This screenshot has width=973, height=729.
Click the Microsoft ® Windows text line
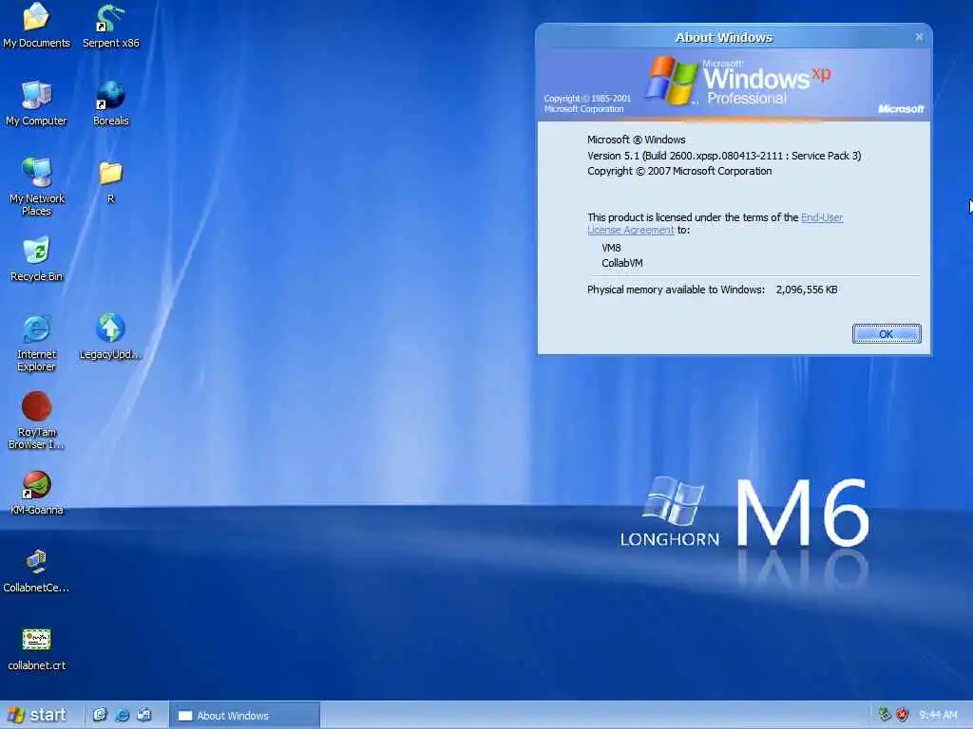coord(636,140)
